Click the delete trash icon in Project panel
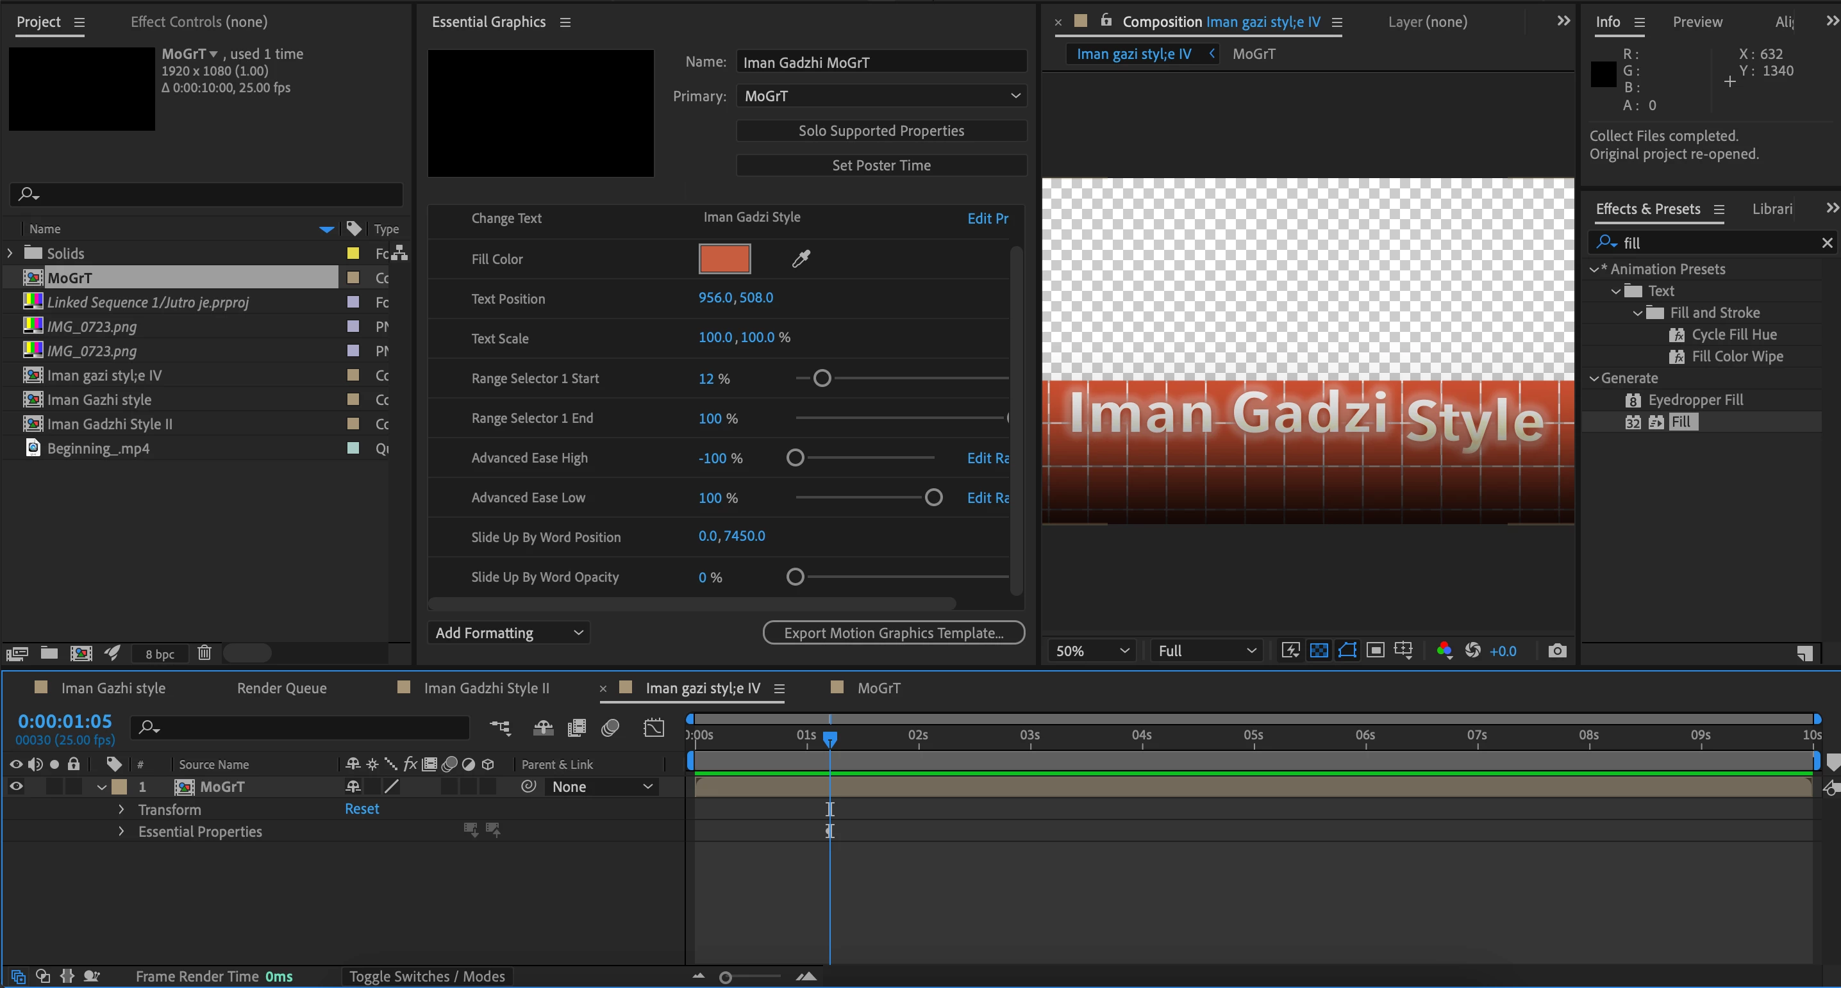Image resolution: width=1841 pixels, height=988 pixels. click(204, 652)
